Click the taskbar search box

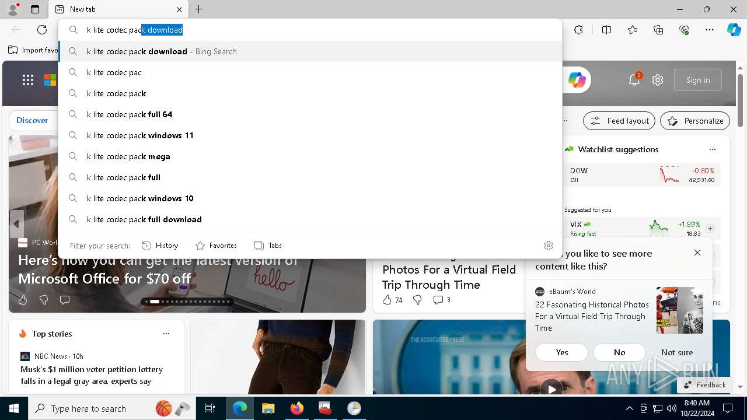pos(112,408)
